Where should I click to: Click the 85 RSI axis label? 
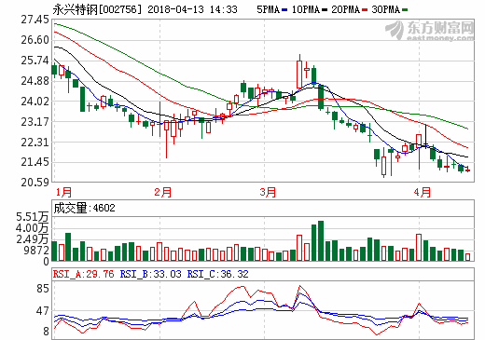[x=43, y=289]
